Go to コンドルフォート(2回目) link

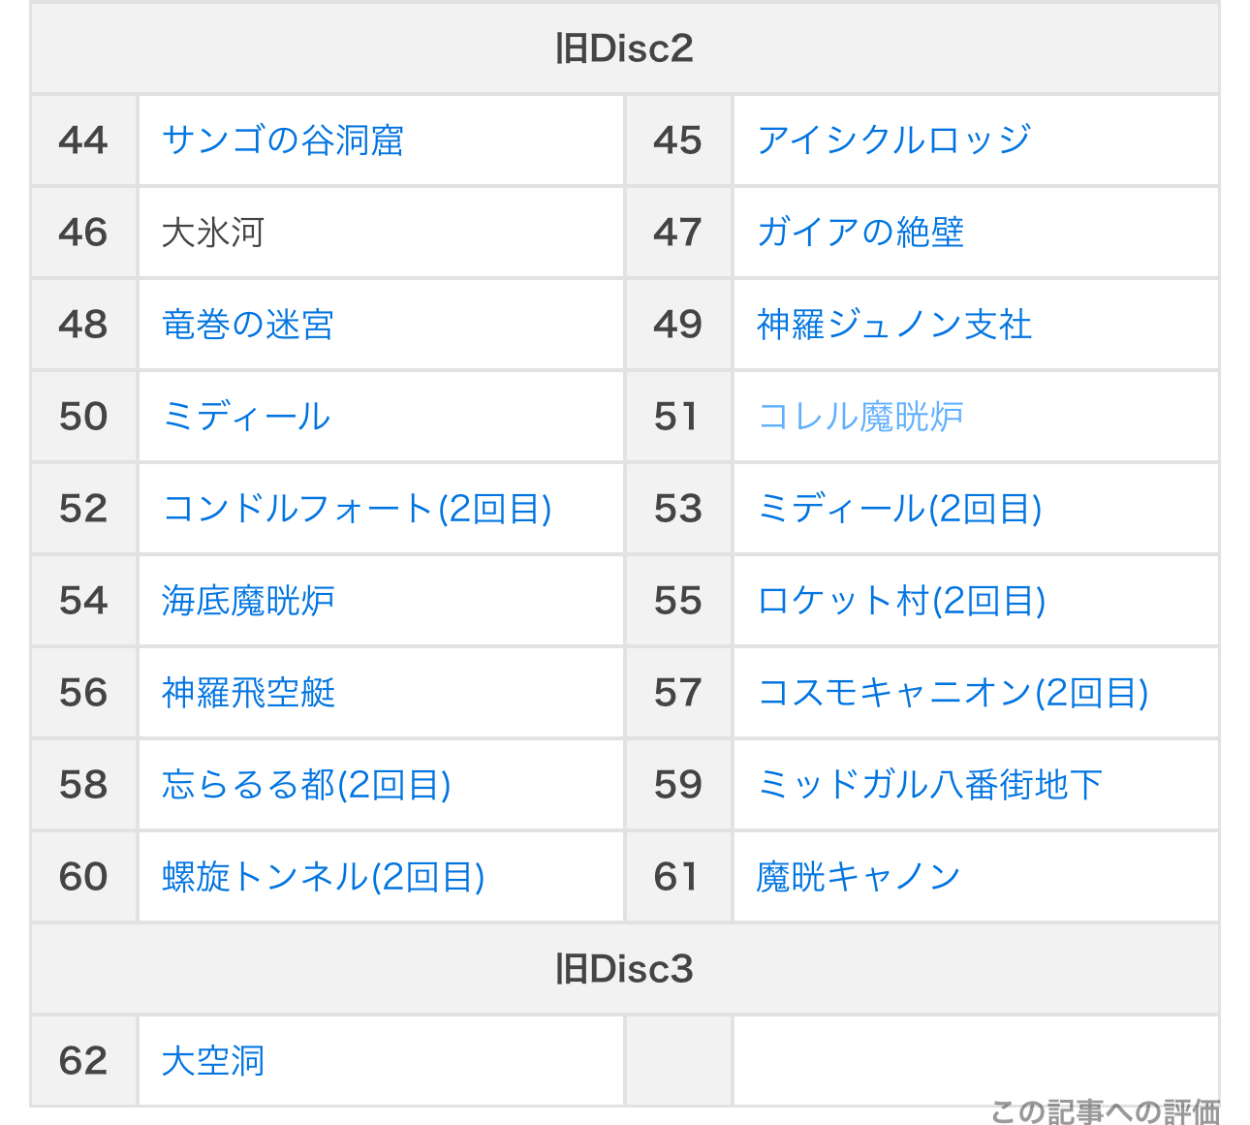tap(358, 509)
